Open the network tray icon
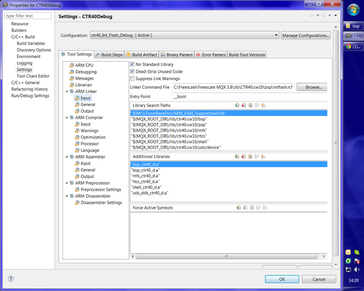364x291 pixels. (x=348, y=270)
